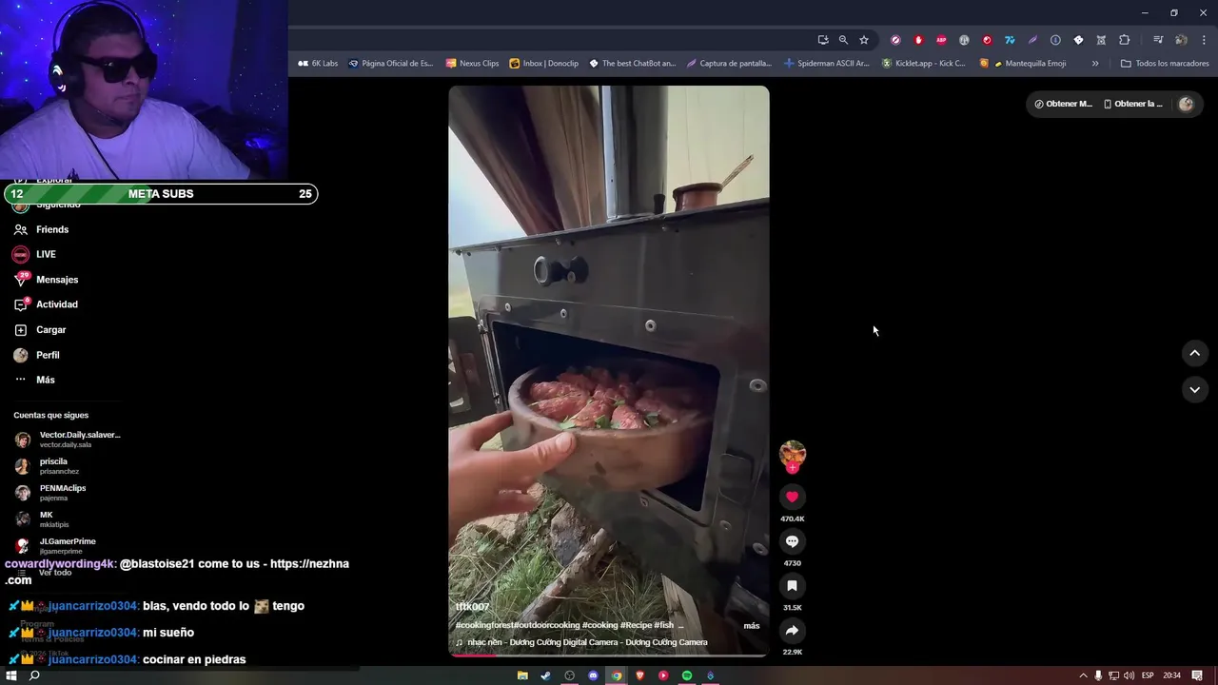
Task: Click the install app icon in address bar
Action: (x=822, y=40)
